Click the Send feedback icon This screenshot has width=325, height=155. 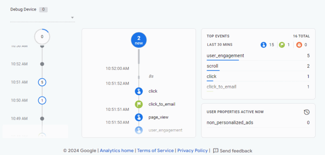[x=215, y=150]
